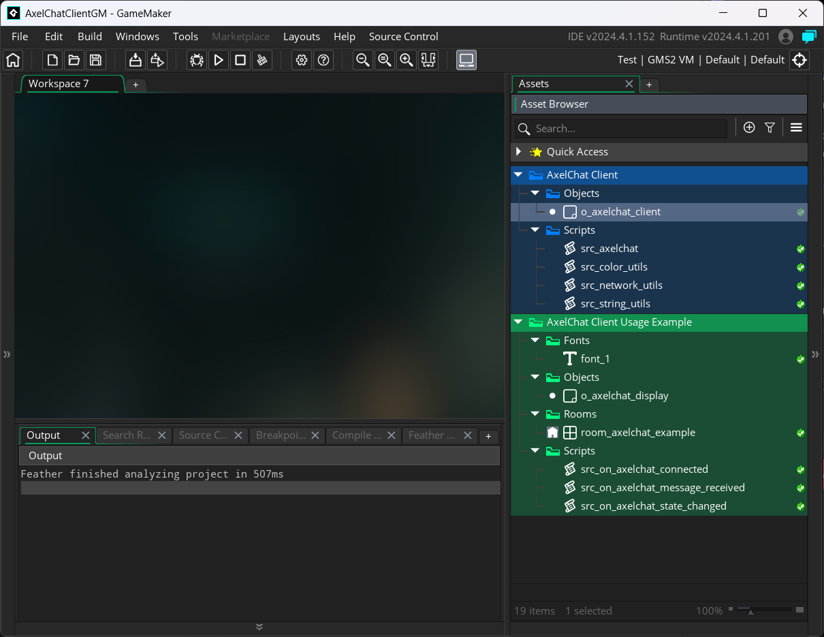Close the Output tab
Viewport: 824px width, 637px height.
(x=86, y=435)
